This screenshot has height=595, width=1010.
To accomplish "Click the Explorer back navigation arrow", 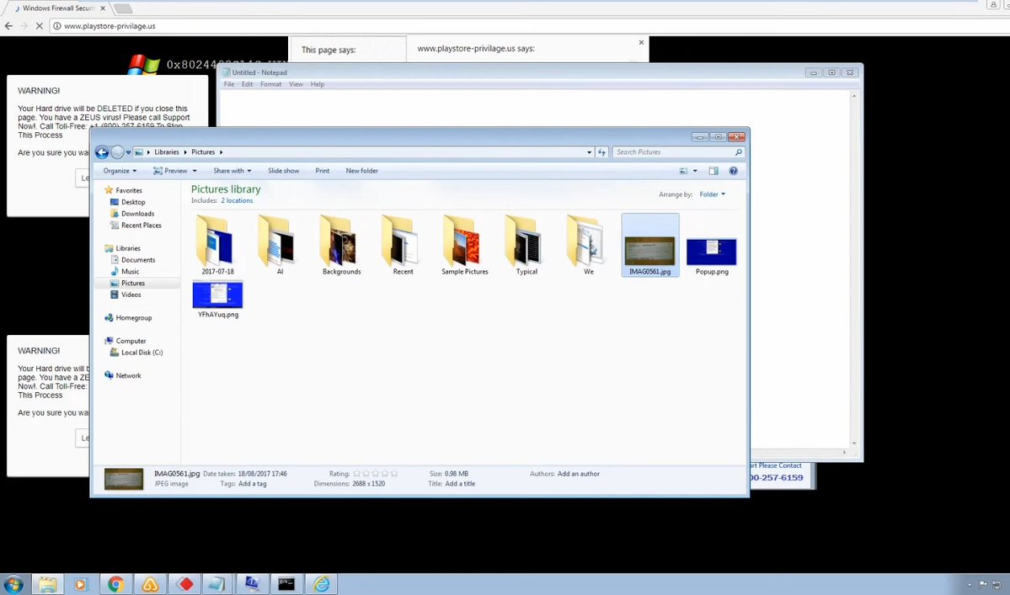I will pyautogui.click(x=102, y=152).
